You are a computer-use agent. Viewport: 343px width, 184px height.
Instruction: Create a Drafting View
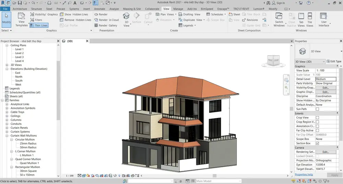click(x=189, y=14)
